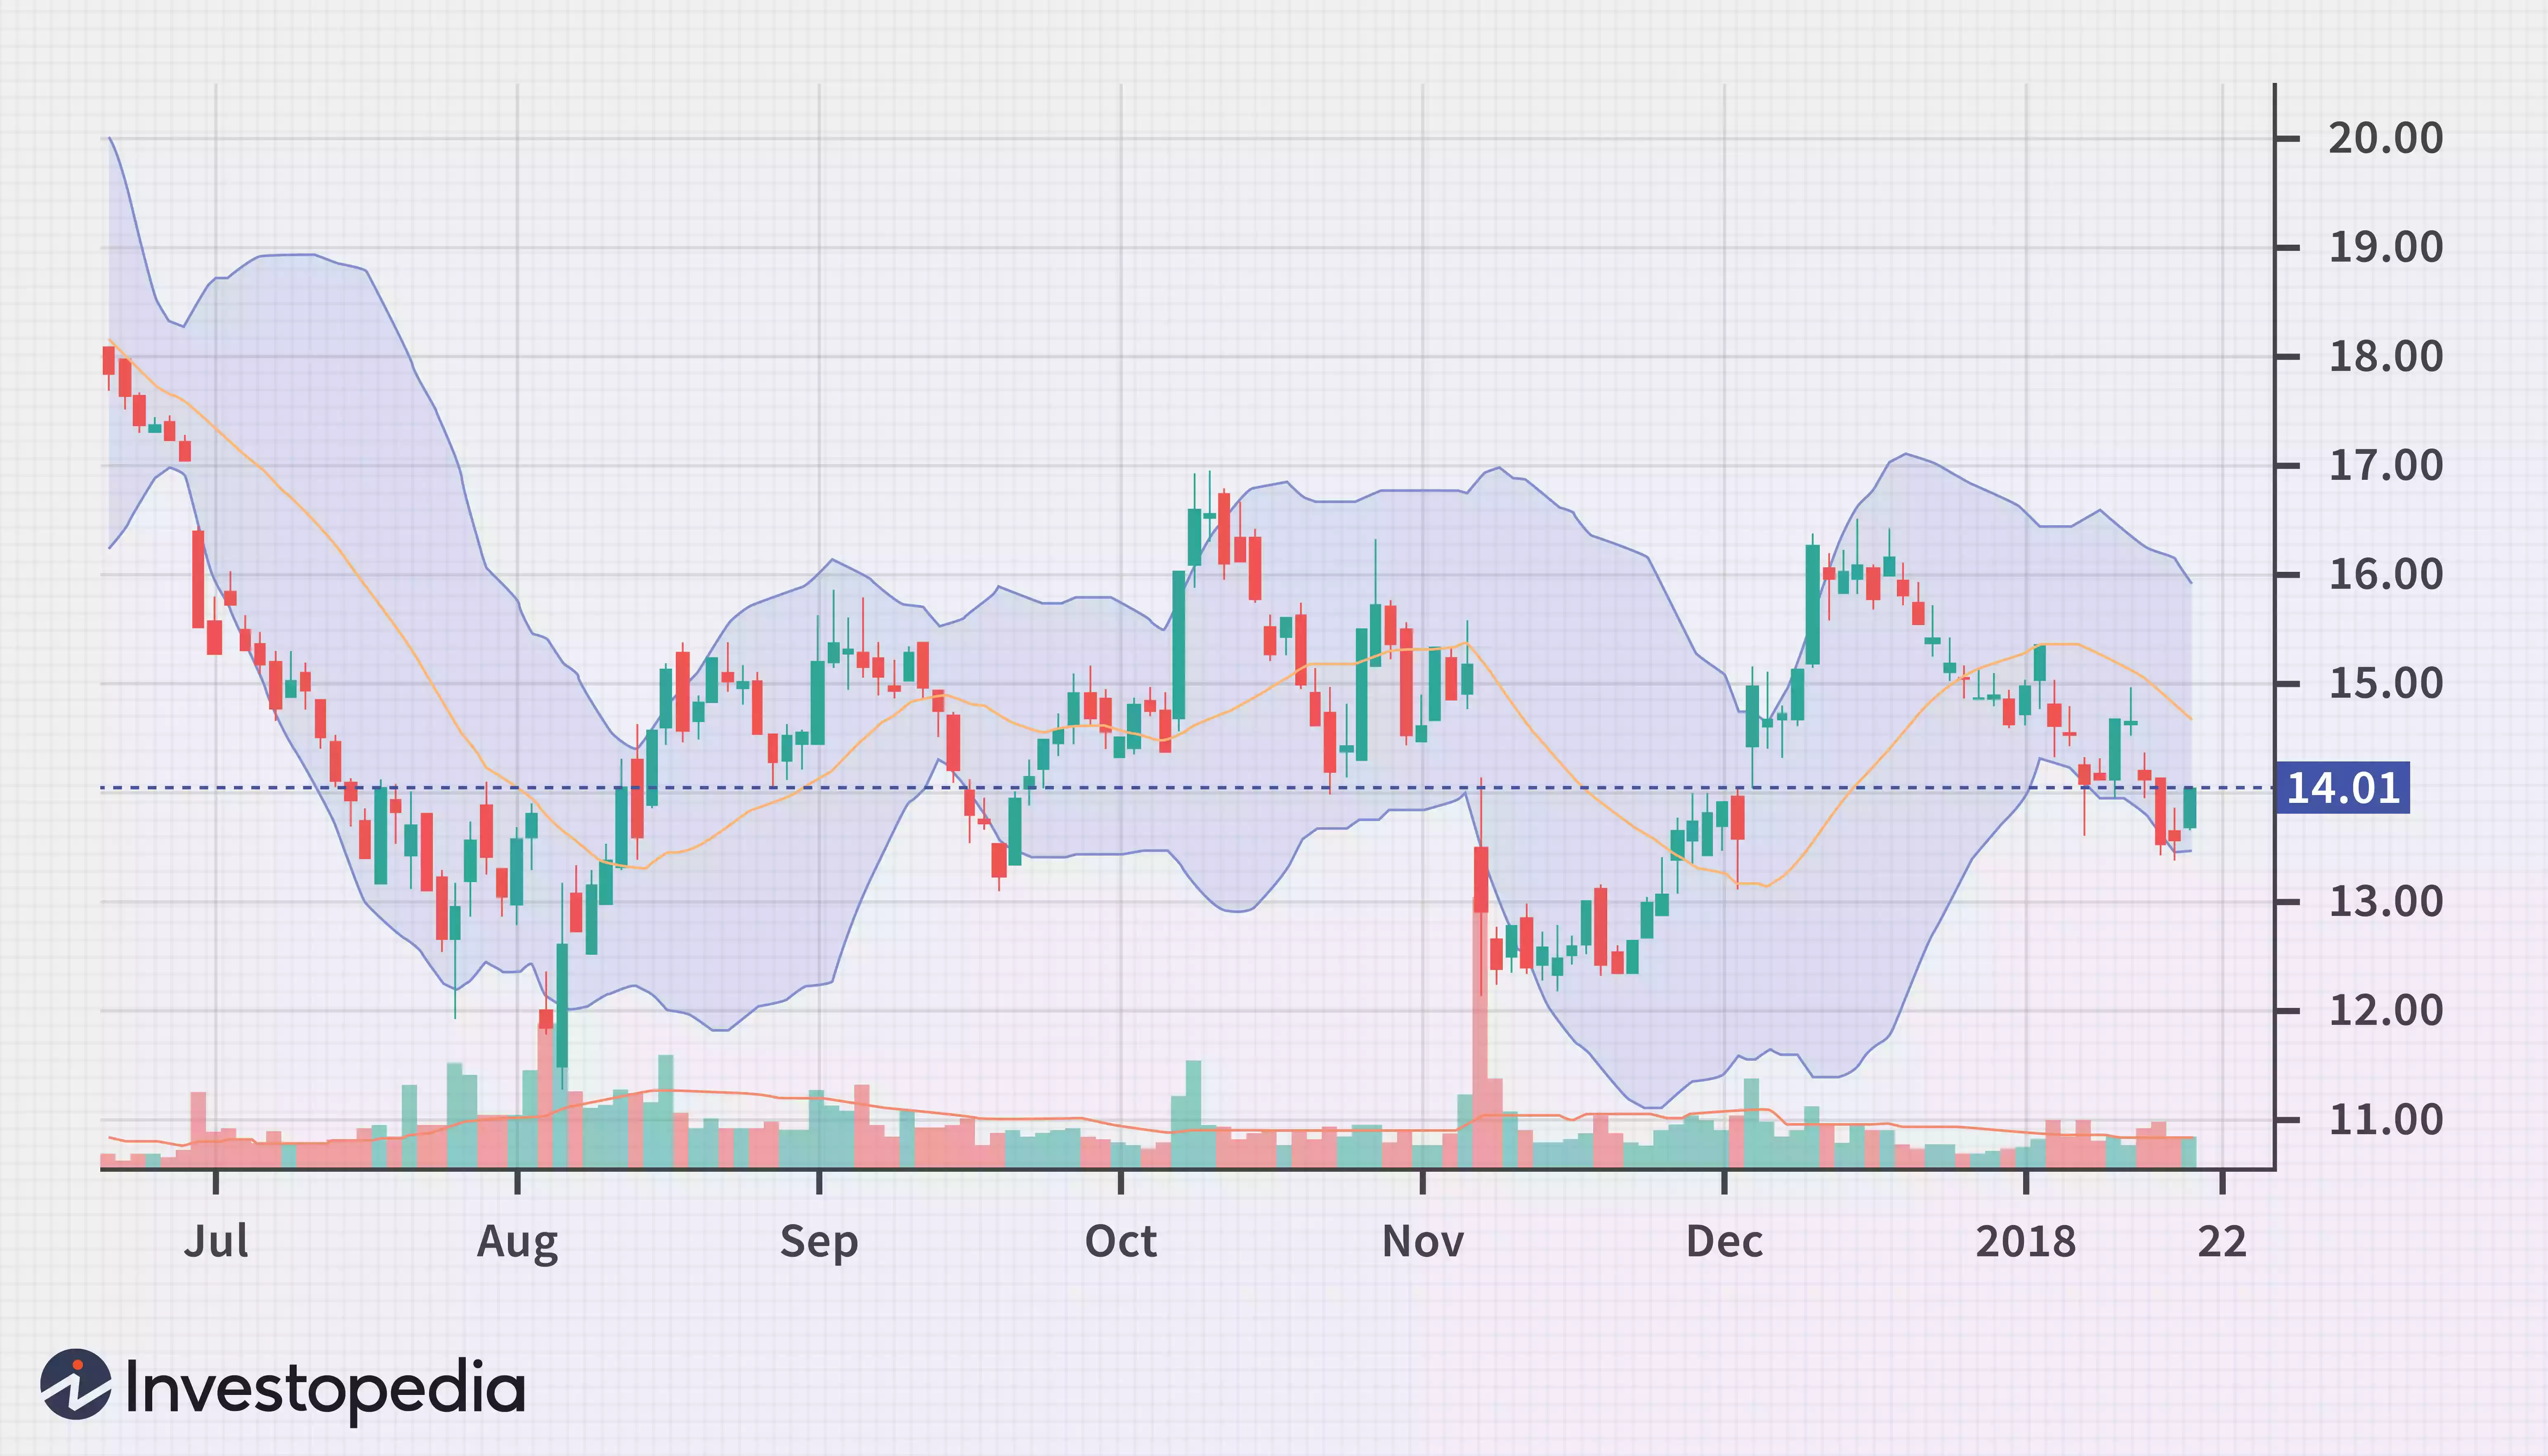This screenshot has width=2548, height=1456.
Task: Click the Aug date axis label
Action: pos(517,1243)
